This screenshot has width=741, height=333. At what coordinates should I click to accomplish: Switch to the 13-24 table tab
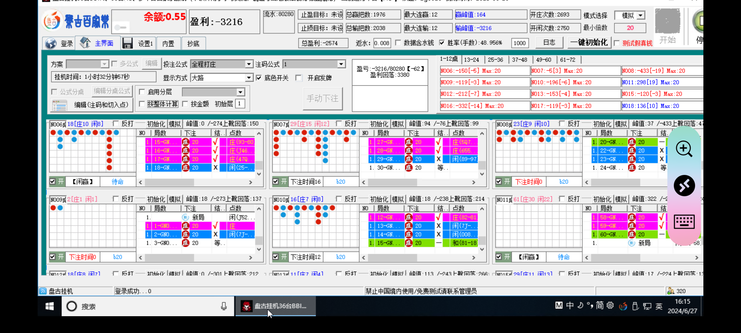point(472,60)
